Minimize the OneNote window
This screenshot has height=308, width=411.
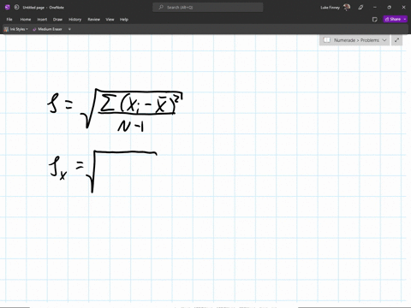(x=375, y=8)
